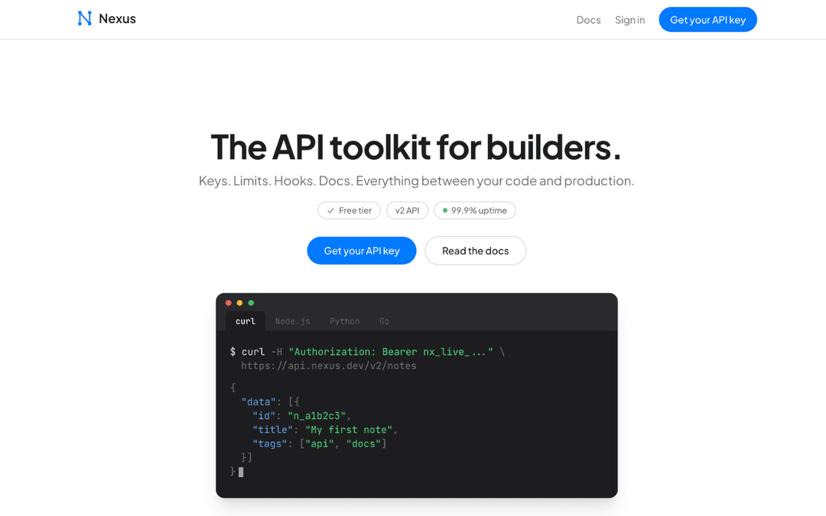This screenshot has height=516, width=826.
Task: Click the hero Get your API key button
Action: point(362,251)
